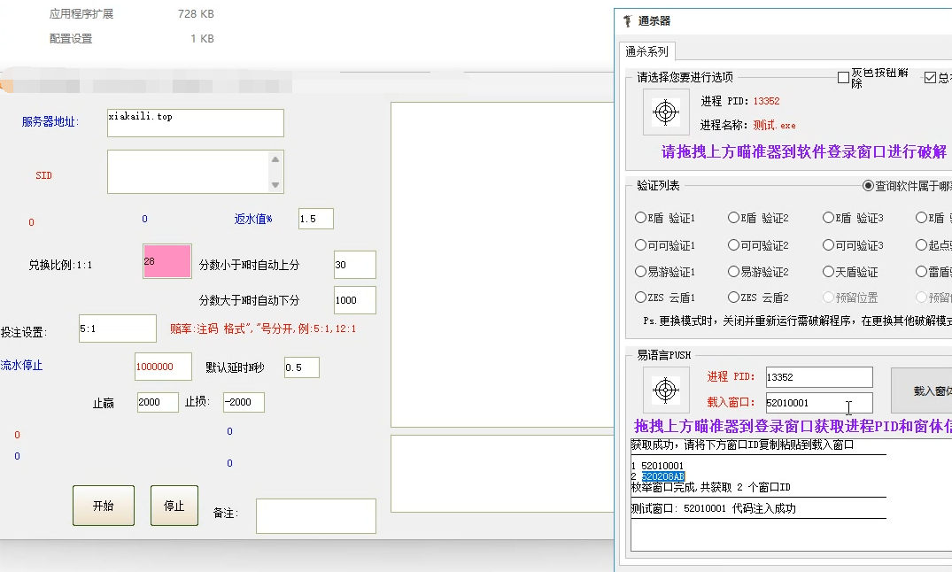Click the crosshair aimer in 易语言PUSH group
Image resolution: width=952 pixels, height=572 pixels.
(x=666, y=390)
